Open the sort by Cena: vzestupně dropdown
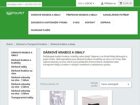This screenshot has width=140, height=105. [116, 84]
